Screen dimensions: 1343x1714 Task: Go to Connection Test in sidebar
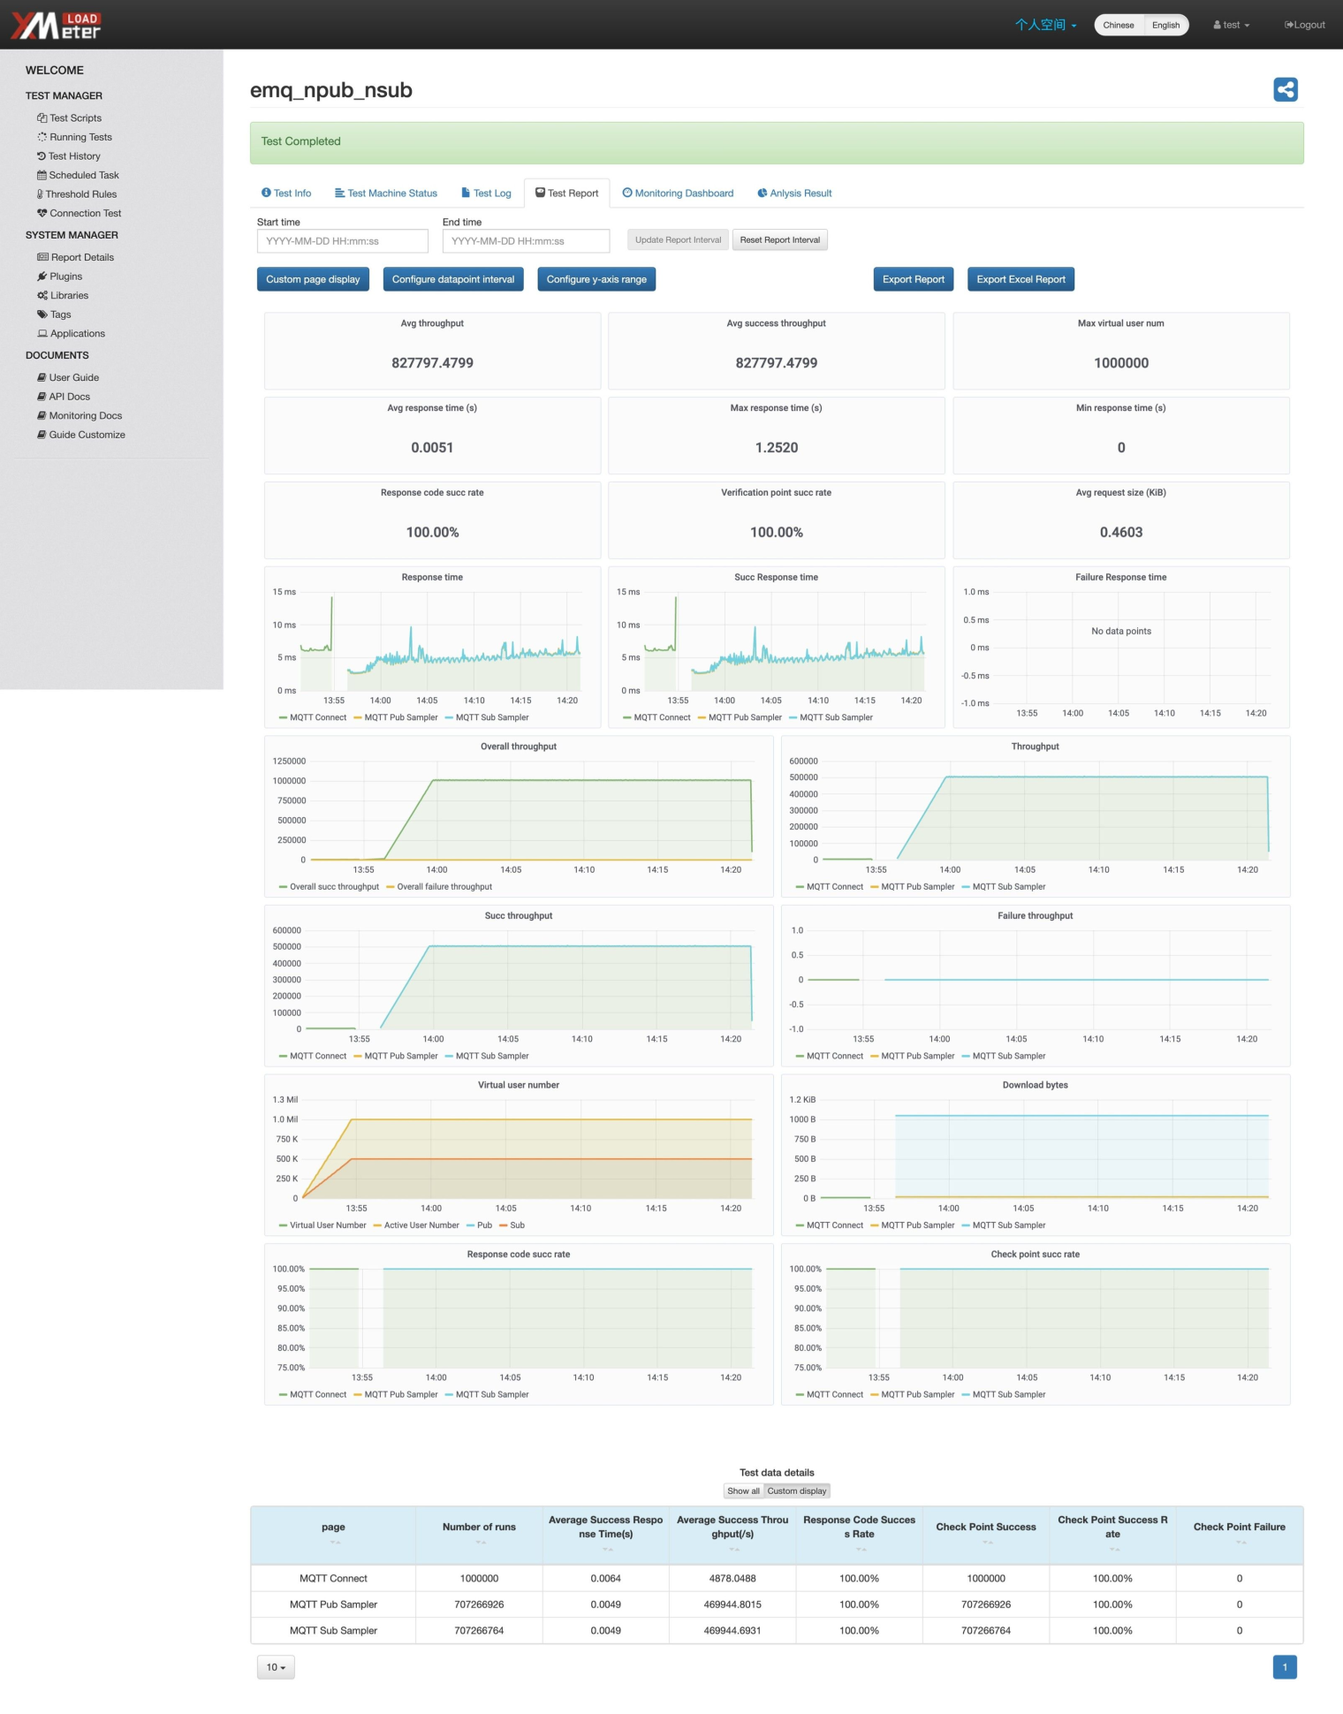click(79, 213)
